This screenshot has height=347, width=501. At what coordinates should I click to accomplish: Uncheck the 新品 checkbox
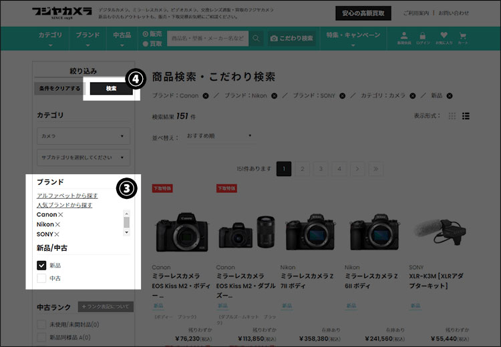(x=41, y=266)
